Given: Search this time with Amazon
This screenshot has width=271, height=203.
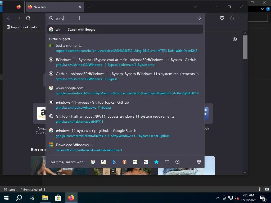Looking at the screenshot, I should tap(103, 162).
